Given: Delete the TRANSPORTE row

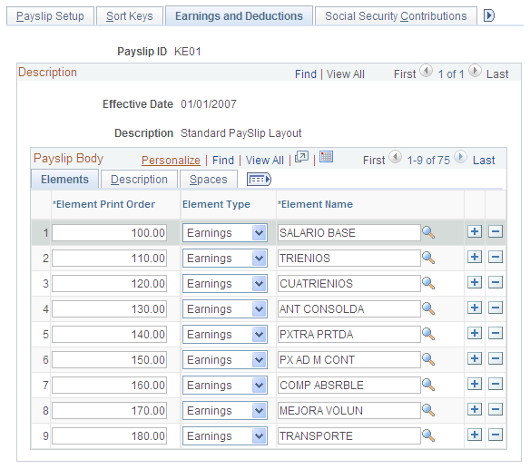Looking at the screenshot, I should pyautogui.click(x=496, y=435).
